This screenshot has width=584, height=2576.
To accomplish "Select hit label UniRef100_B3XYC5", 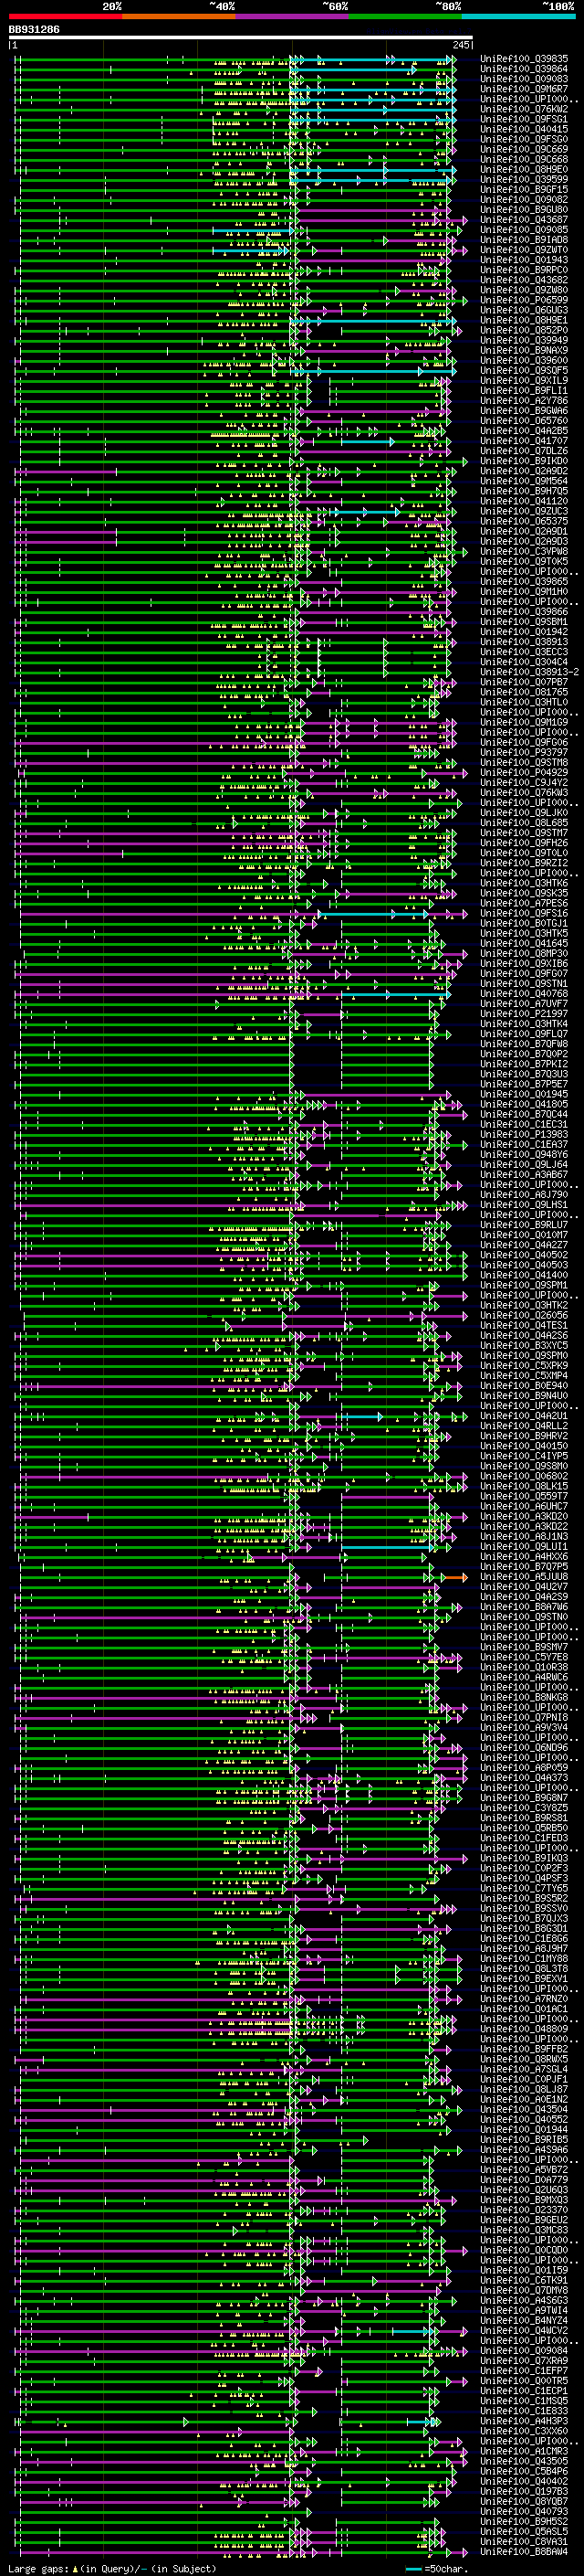I will [x=524, y=1345].
